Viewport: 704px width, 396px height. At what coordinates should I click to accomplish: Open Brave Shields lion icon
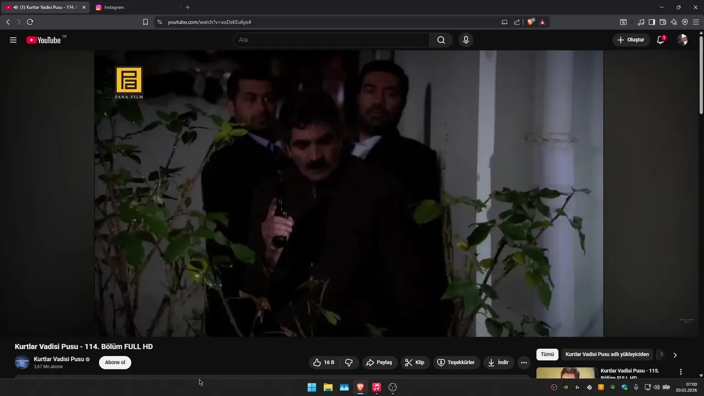click(x=530, y=22)
